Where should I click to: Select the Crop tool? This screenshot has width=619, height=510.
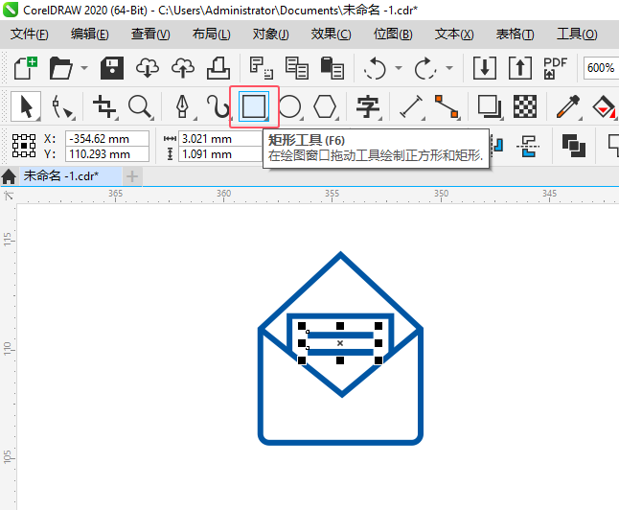coord(103,106)
